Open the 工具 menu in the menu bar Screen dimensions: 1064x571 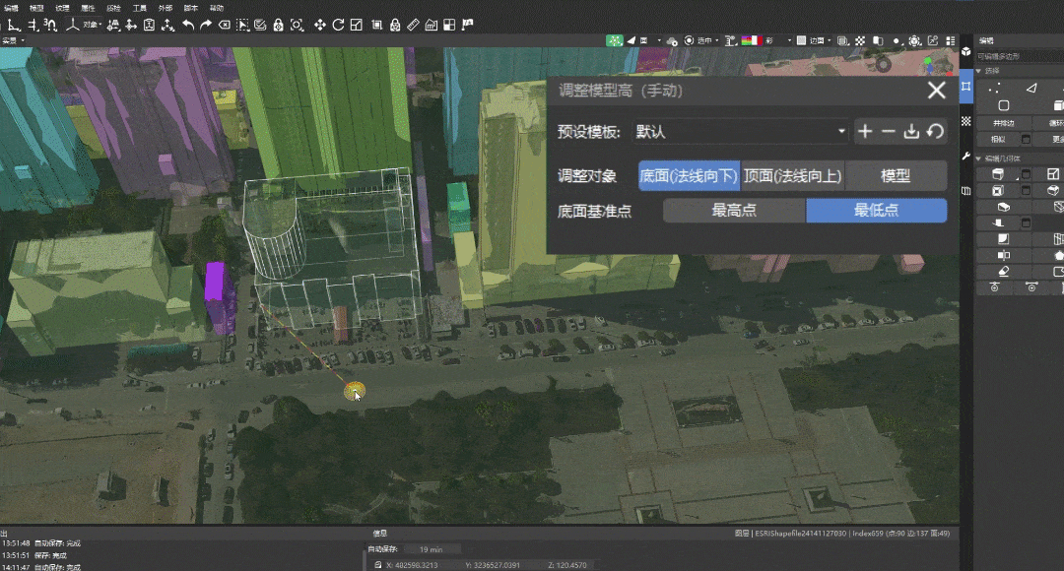pyautogui.click(x=140, y=8)
